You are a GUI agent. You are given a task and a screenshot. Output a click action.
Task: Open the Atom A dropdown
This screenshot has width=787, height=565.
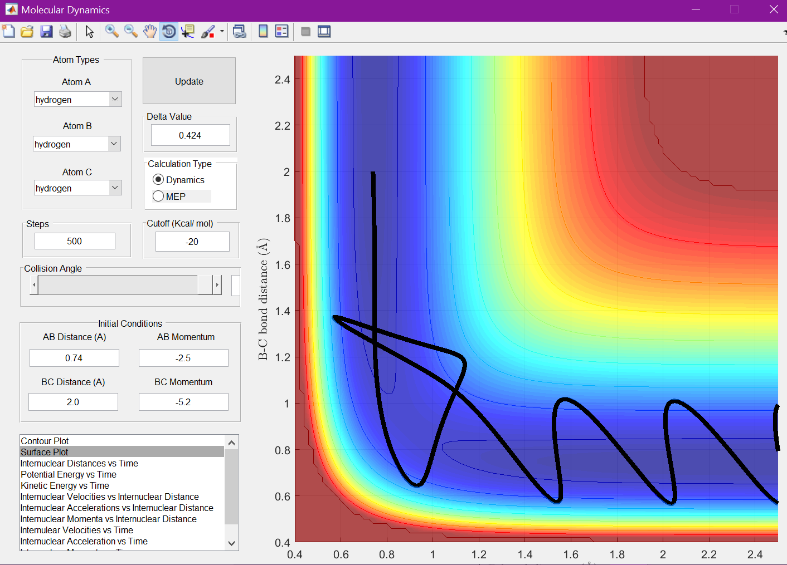coord(78,100)
